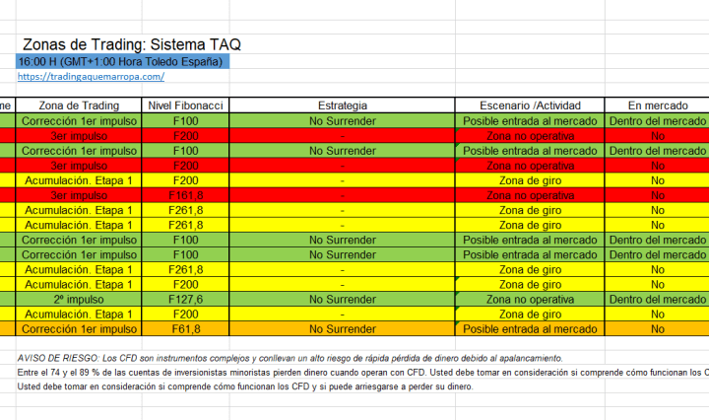Select the blue 16:00 H time cell
The height and width of the screenshot is (420, 709).
pos(122,62)
